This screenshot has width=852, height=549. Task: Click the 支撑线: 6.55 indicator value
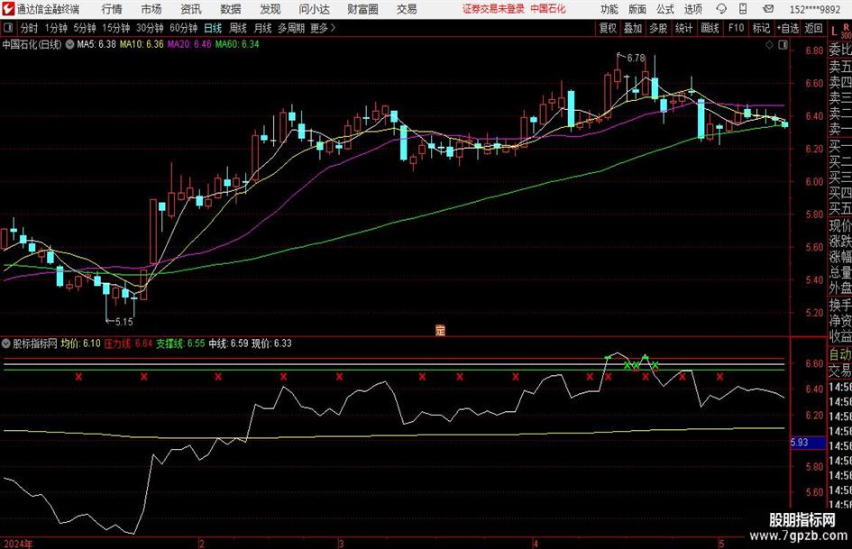(180, 343)
